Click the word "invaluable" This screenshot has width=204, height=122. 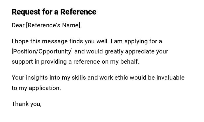coord(170,78)
